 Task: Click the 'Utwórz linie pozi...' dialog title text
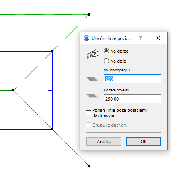coord(111,38)
